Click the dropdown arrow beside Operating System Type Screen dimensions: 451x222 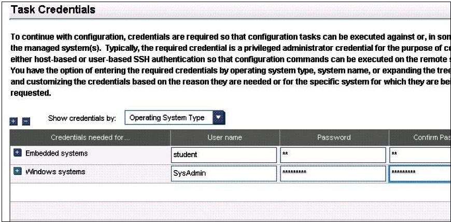[x=219, y=117]
